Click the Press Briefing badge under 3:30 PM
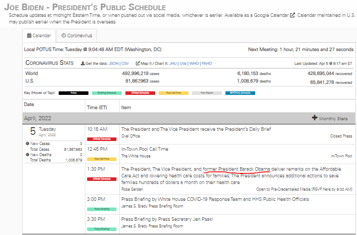The image size is (357, 235). tap(102, 229)
